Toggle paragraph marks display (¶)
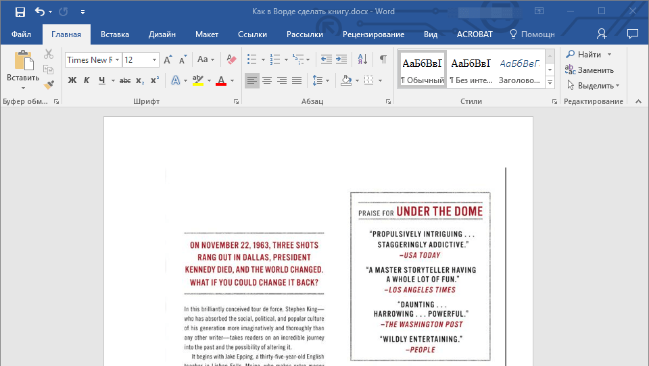This screenshot has width=649, height=366. [383, 59]
